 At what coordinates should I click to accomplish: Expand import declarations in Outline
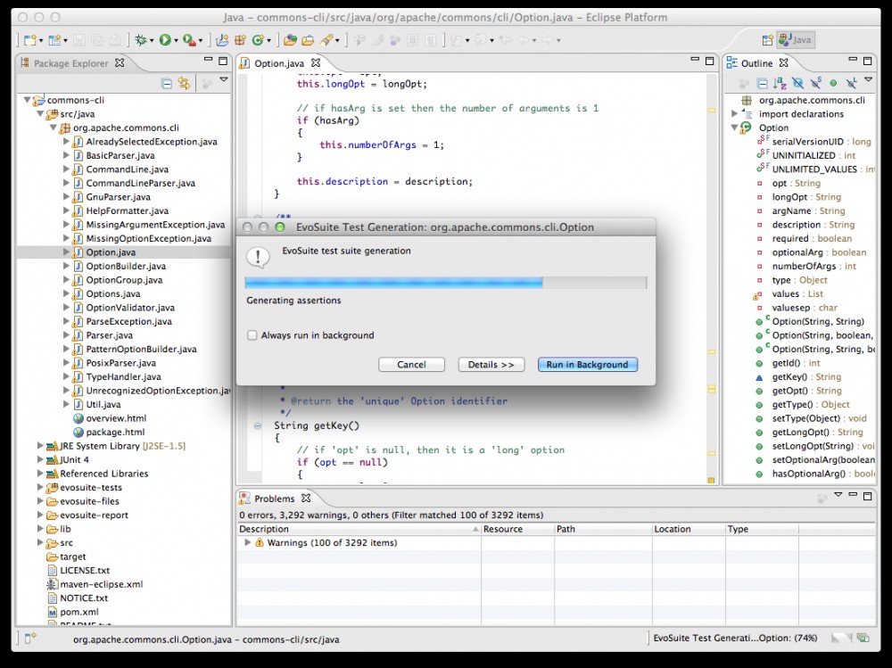point(735,114)
